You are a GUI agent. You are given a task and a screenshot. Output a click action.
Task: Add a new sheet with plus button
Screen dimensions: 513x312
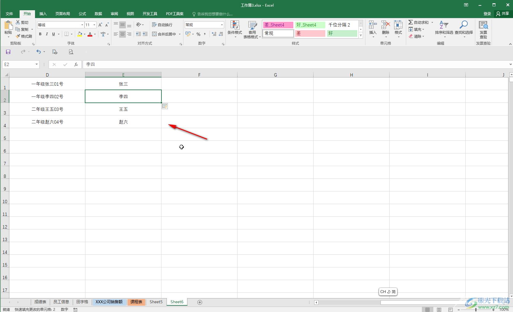[199, 302]
